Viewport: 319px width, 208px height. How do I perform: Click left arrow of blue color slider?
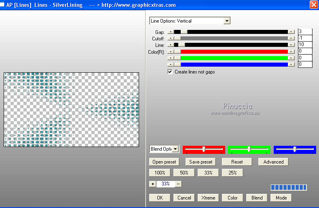coord(171,65)
